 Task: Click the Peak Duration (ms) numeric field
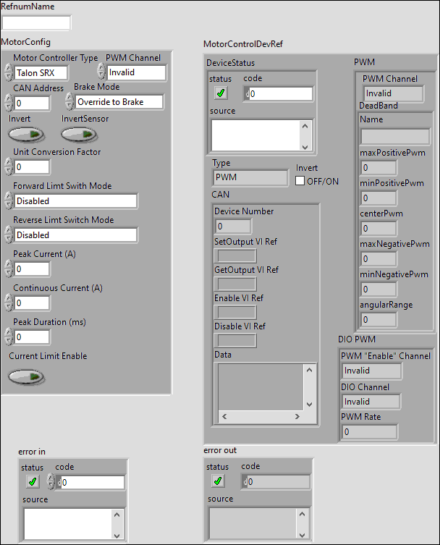[32, 337]
